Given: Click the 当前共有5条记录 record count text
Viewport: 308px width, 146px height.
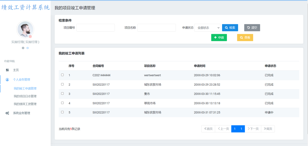Looking at the screenshot, I should (x=69, y=129).
